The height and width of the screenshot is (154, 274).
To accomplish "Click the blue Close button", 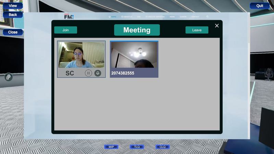I will (x=13, y=32).
